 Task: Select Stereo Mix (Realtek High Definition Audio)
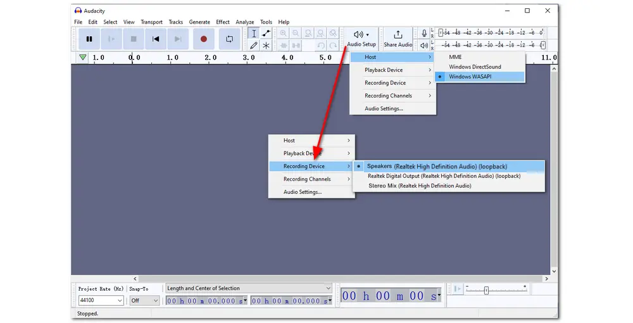[449, 186]
